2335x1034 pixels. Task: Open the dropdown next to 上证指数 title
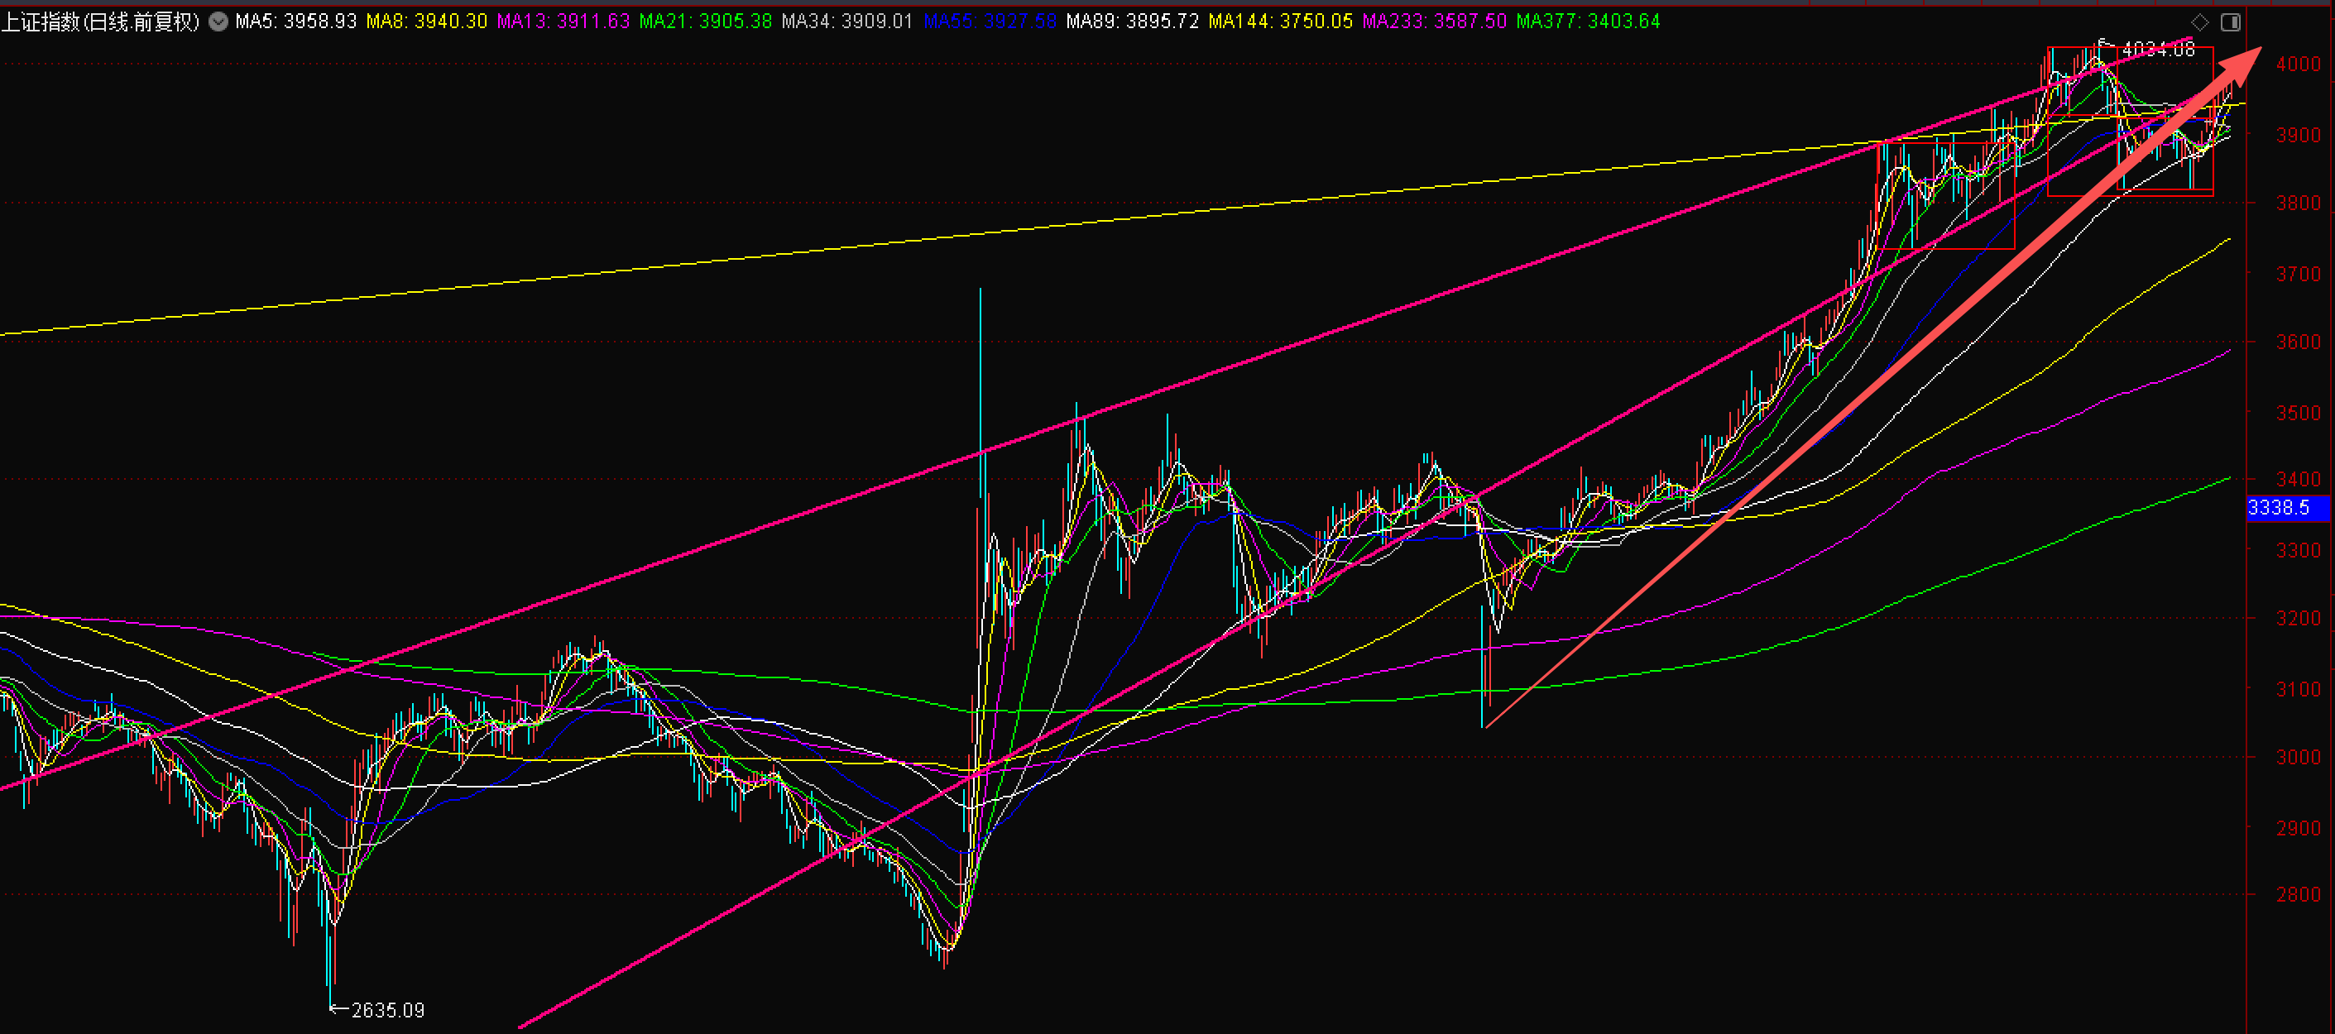coord(218,22)
